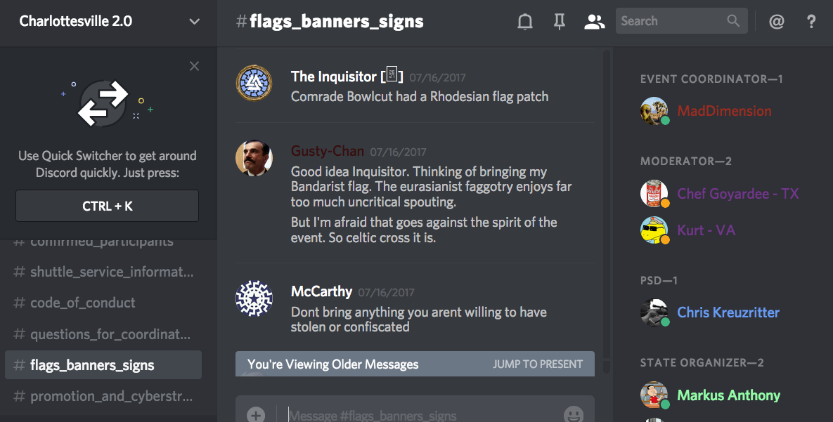Image resolution: width=833 pixels, height=422 pixels.
Task: Open notification settings bell icon
Action: 525,22
